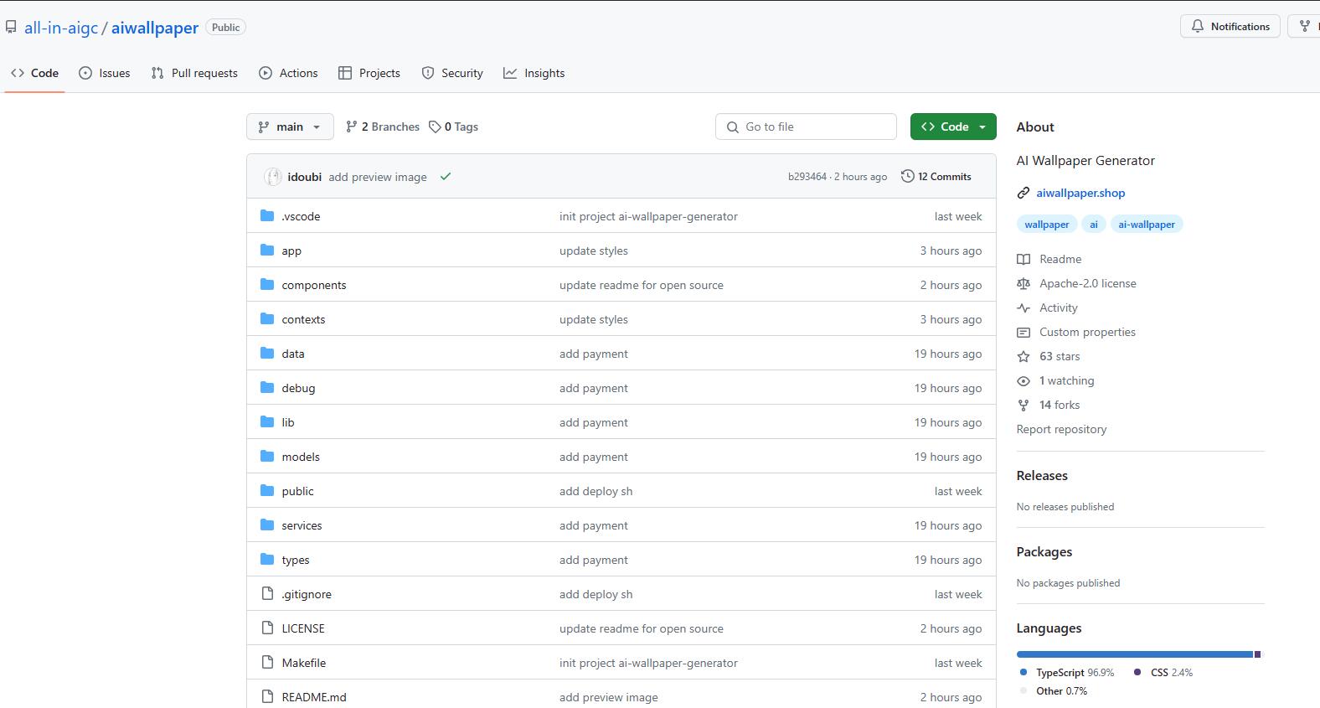Click 'update readme for open source' on LICENSE row
This screenshot has width=1320, height=708.
pyautogui.click(x=642, y=628)
